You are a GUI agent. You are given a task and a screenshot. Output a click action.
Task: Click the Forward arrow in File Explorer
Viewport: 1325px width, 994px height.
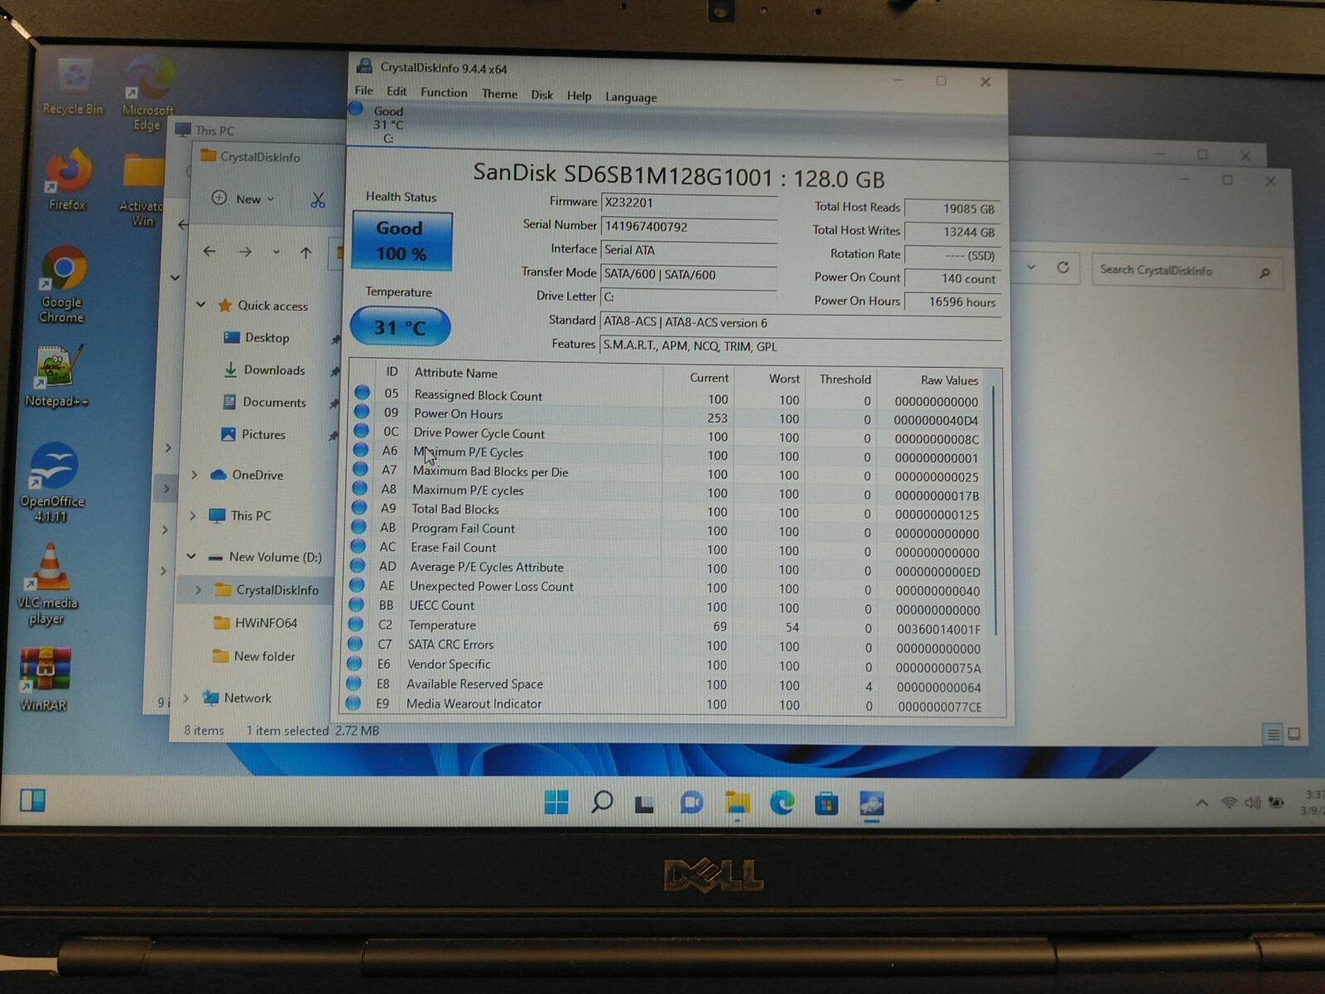pyautogui.click(x=245, y=252)
